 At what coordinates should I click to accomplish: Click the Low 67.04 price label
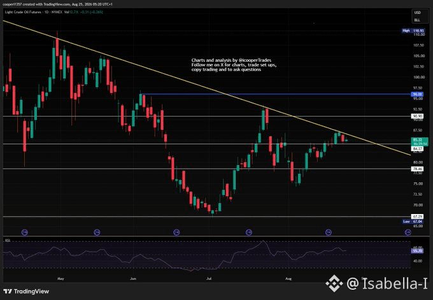[413, 222]
